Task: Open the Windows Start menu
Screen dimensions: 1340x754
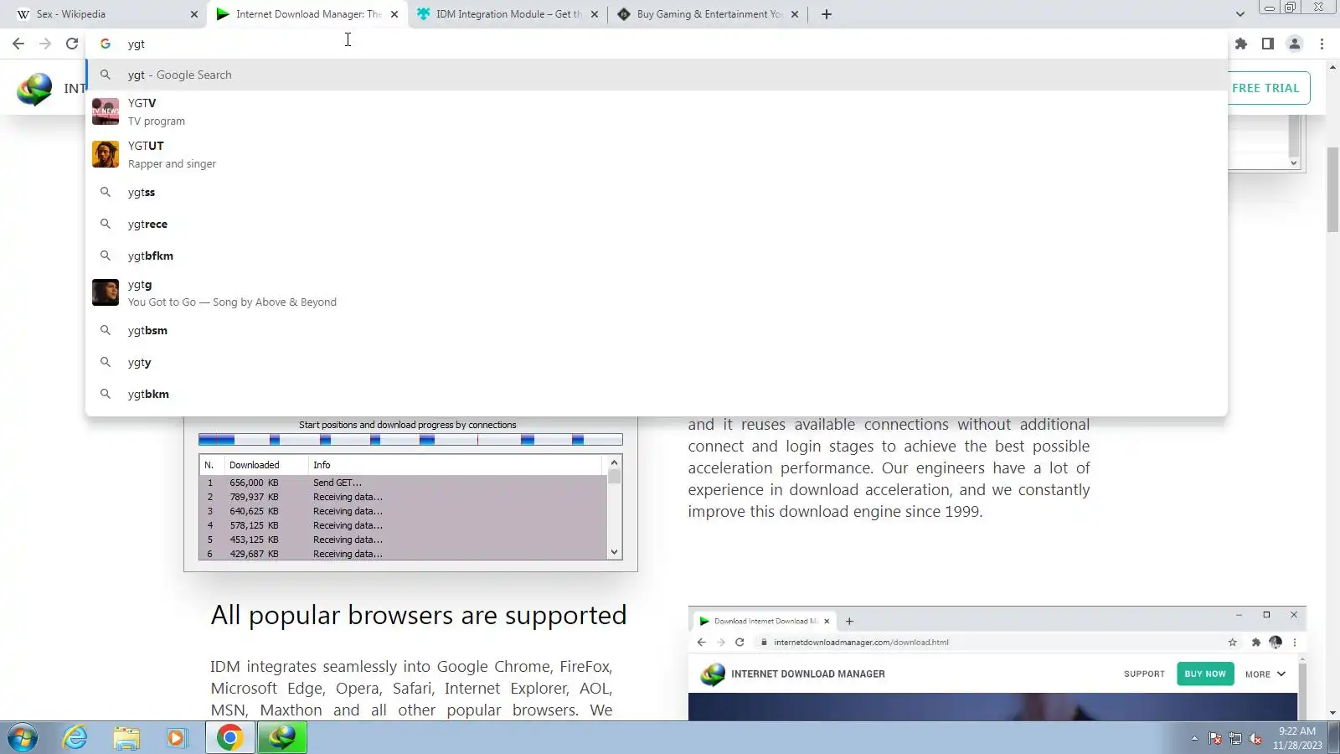Action: 23,738
